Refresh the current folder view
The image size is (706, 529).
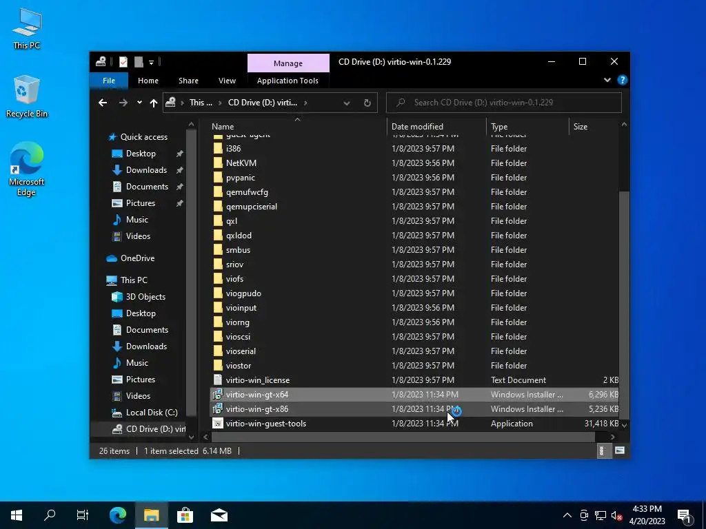click(367, 103)
